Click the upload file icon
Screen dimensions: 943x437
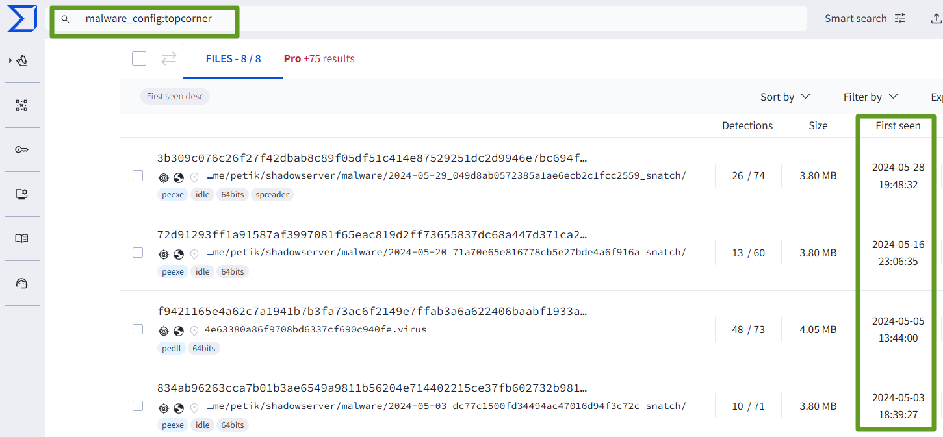(936, 18)
